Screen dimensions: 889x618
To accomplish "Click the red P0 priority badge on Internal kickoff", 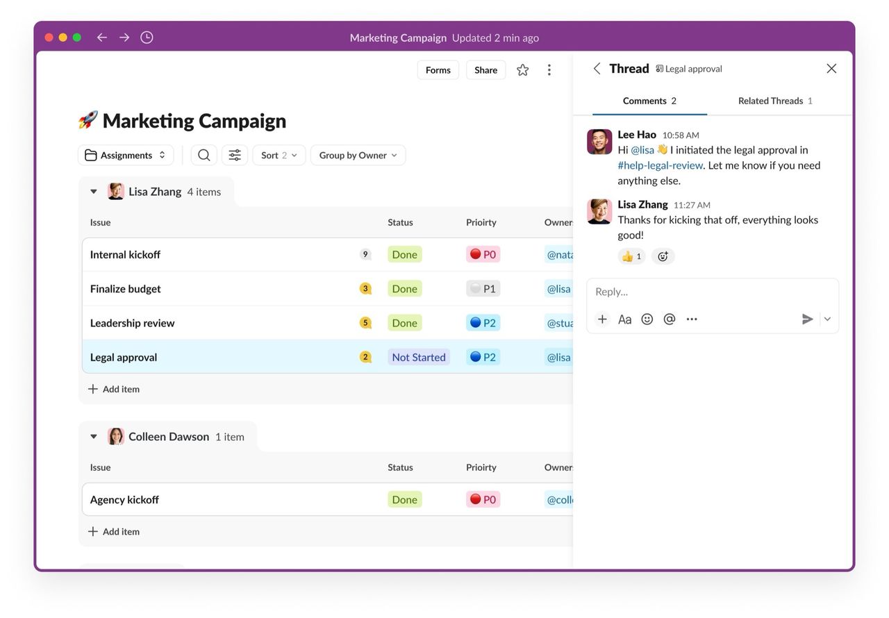I will [483, 254].
